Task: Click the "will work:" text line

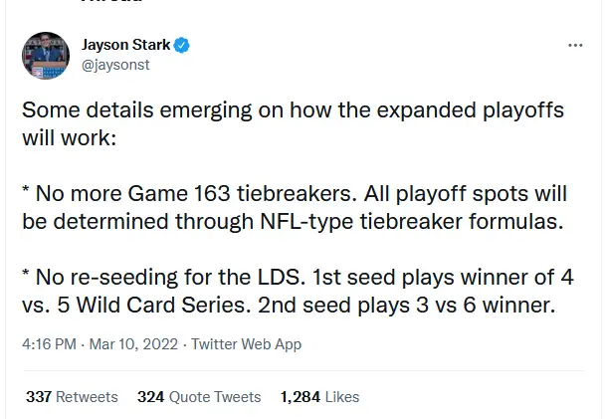Action: pos(70,135)
